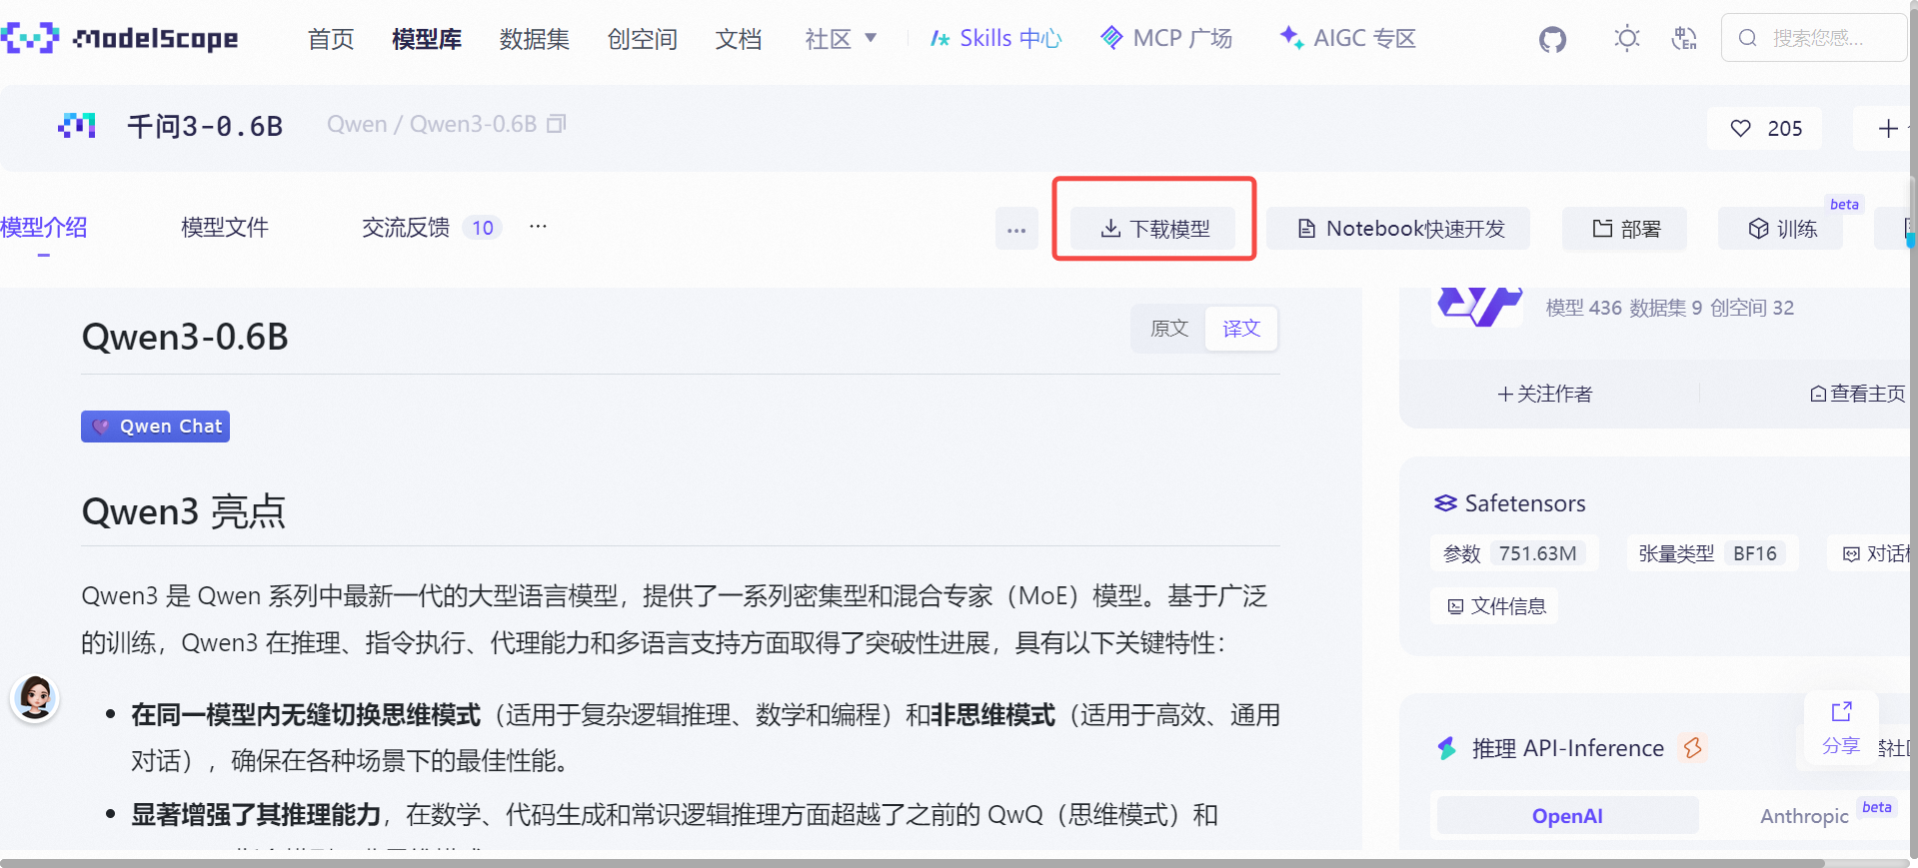The height and width of the screenshot is (868, 1918).
Task: Open the 创空间 navigation item
Action: (643, 39)
